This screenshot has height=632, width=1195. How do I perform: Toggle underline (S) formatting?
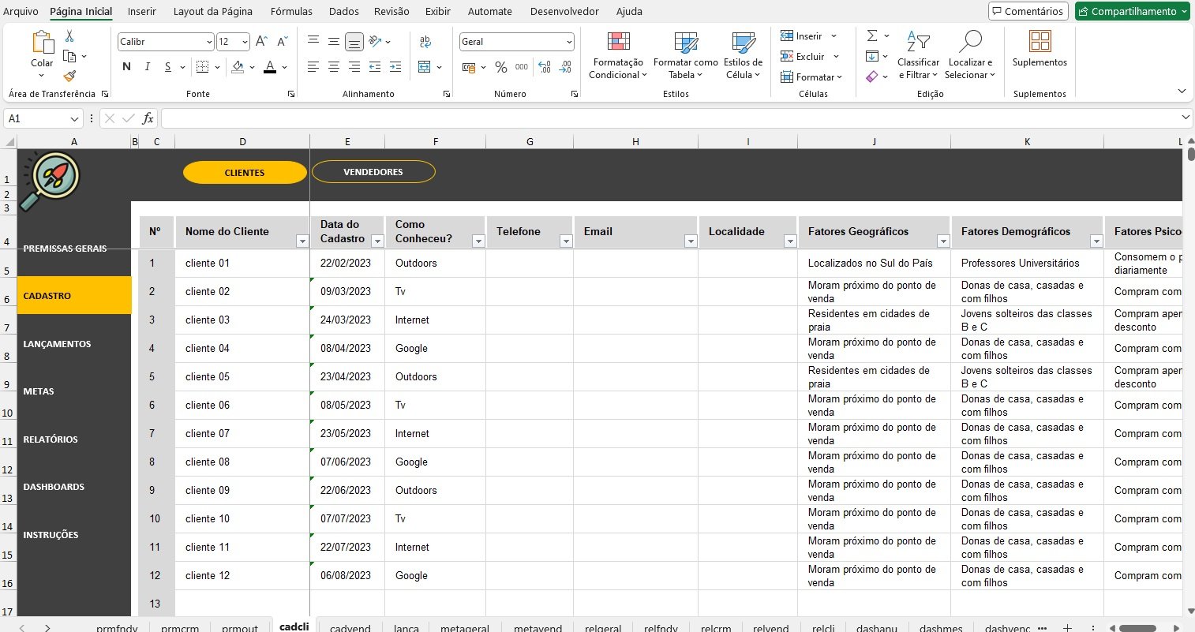pyautogui.click(x=168, y=67)
